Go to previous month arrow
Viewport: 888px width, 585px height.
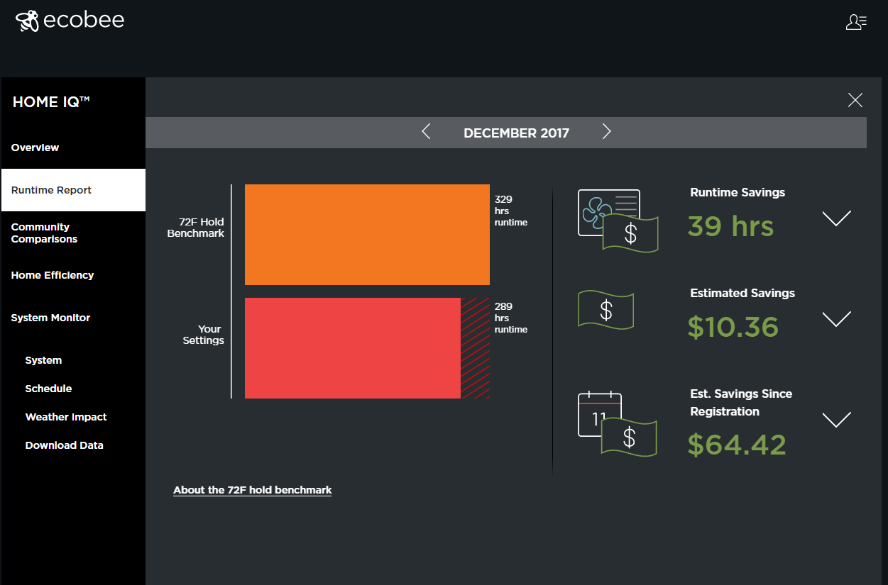click(x=426, y=132)
